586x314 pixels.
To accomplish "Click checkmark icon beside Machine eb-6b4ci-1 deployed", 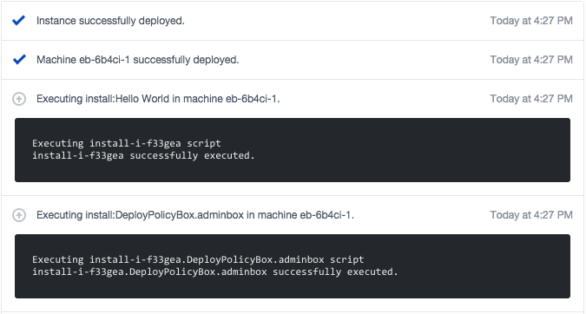I will tap(19, 59).
